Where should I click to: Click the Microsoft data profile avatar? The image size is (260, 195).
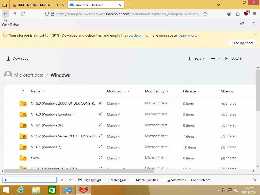(8, 75)
